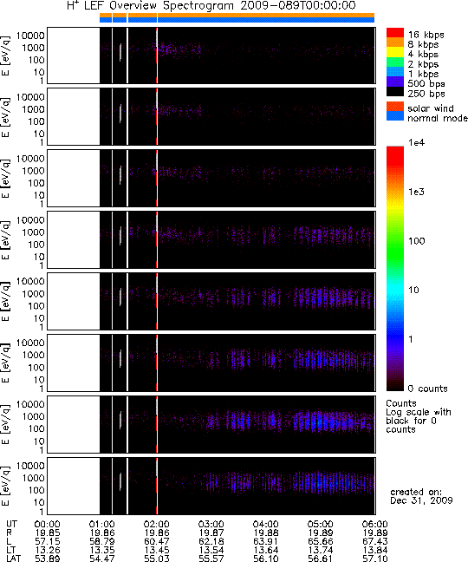Click the plot title 'H+ LEF Overview Spectrogram'
468x562 pixels.
click(150, 6)
